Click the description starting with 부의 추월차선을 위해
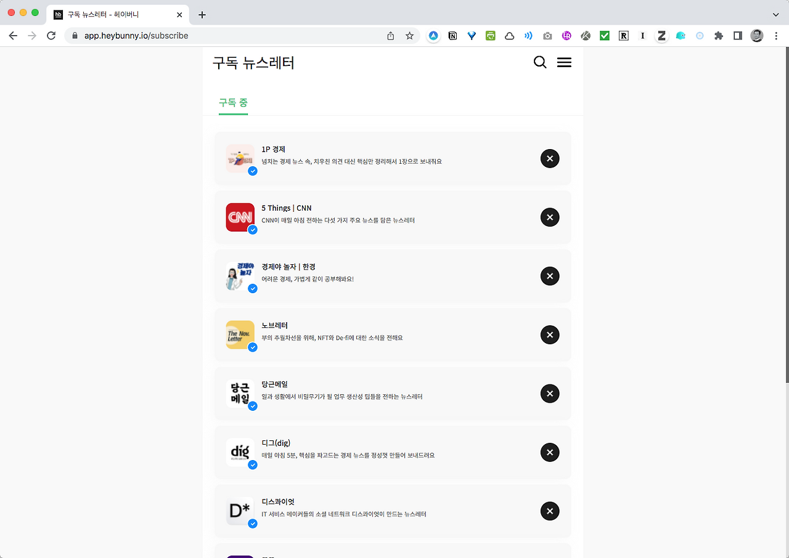Image resolution: width=789 pixels, height=558 pixels. 332,338
